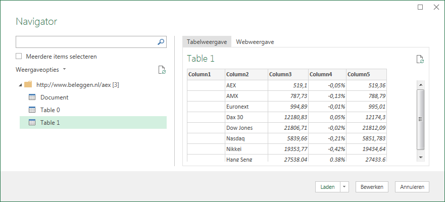Click the preview scrollbar down arrow
Screen dimensions: 445x202
[x=420, y=158]
